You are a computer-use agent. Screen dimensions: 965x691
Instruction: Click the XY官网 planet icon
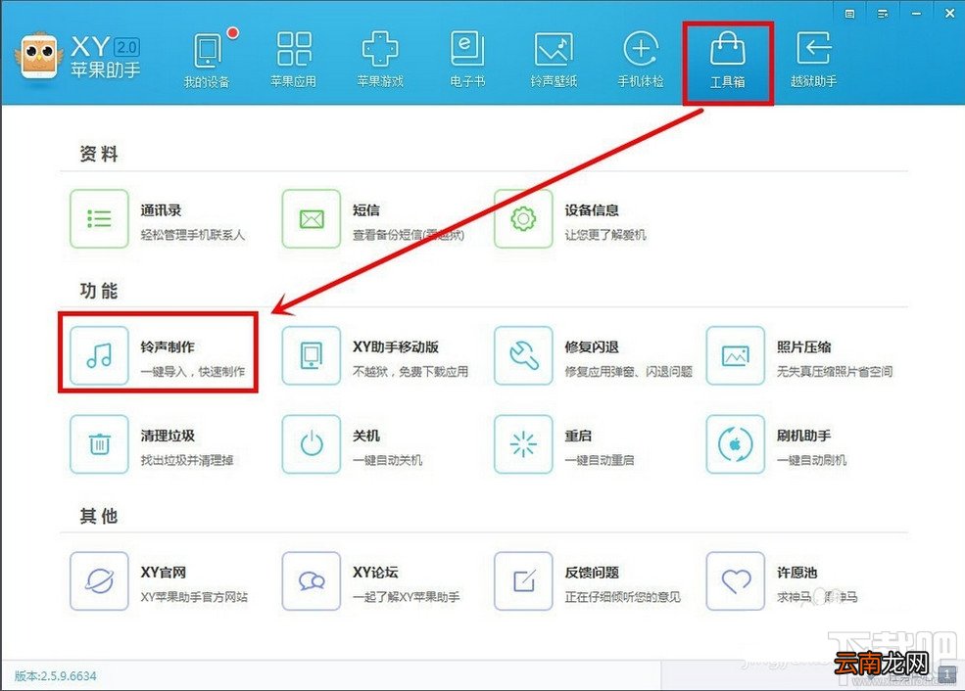99,581
